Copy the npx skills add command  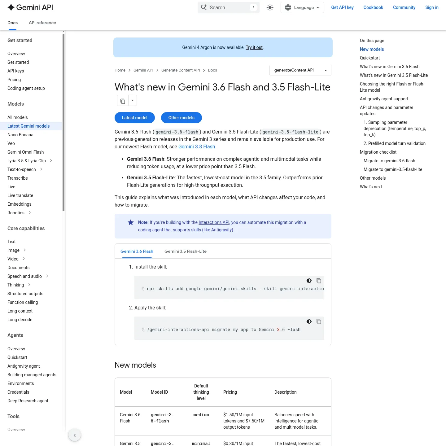click(319, 281)
